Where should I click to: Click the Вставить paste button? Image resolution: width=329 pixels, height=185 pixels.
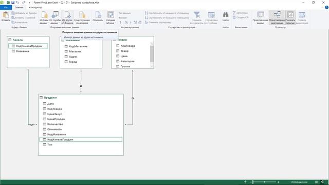pos(6,16)
